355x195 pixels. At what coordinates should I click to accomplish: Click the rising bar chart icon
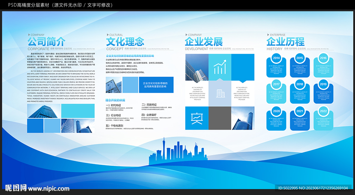[220, 67]
